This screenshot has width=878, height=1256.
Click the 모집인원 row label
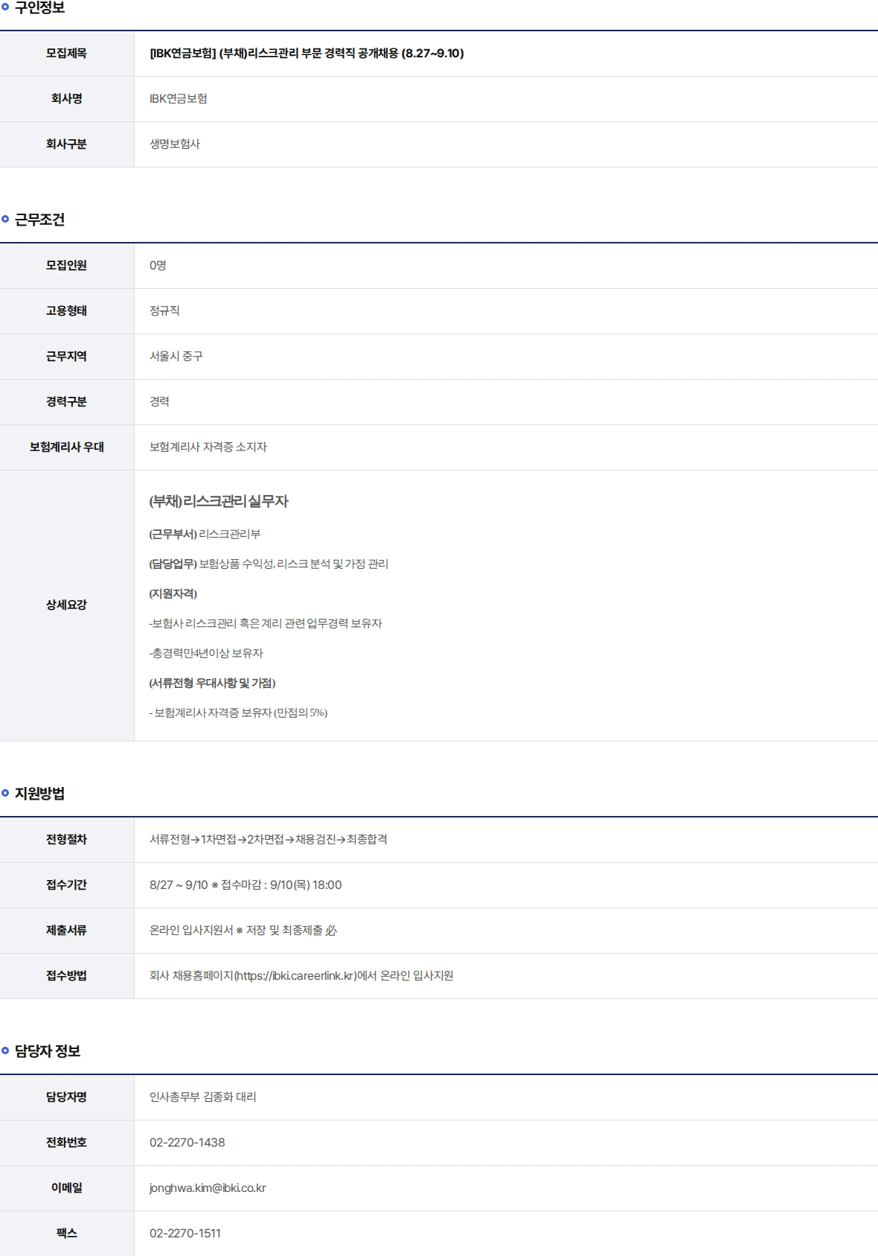click(66, 266)
